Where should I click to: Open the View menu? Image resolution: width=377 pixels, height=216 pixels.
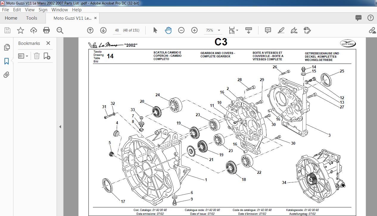click(x=30, y=10)
